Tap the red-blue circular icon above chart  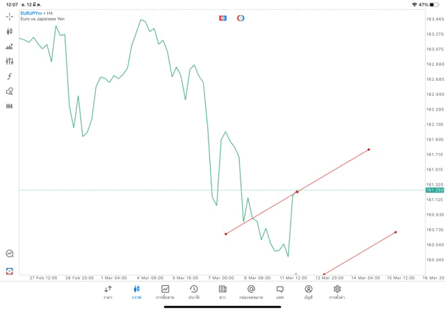click(241, 18)
